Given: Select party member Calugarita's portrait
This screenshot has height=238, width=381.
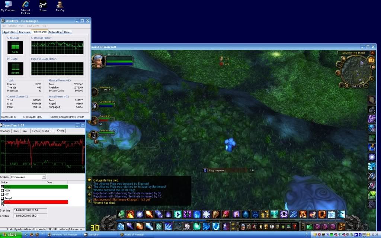Looking at the screenshot, I should pos(94,106).
